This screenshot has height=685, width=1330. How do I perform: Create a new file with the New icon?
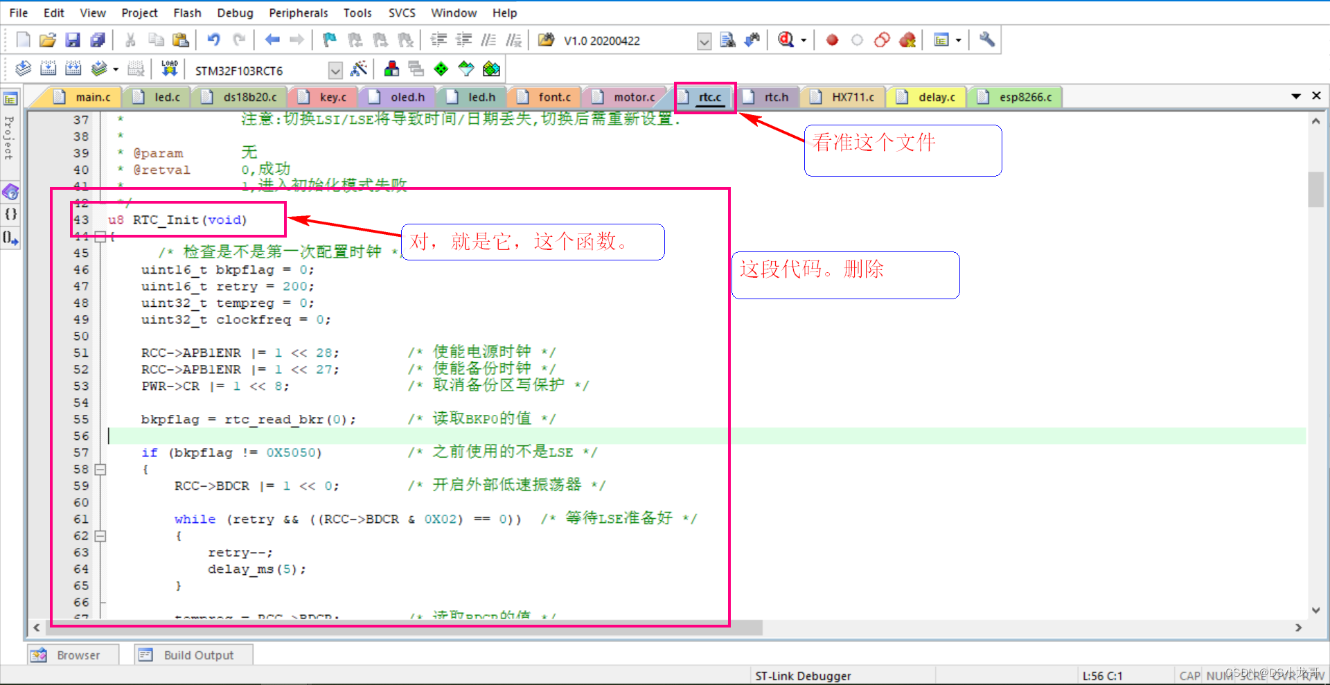[x=23, y=40]
